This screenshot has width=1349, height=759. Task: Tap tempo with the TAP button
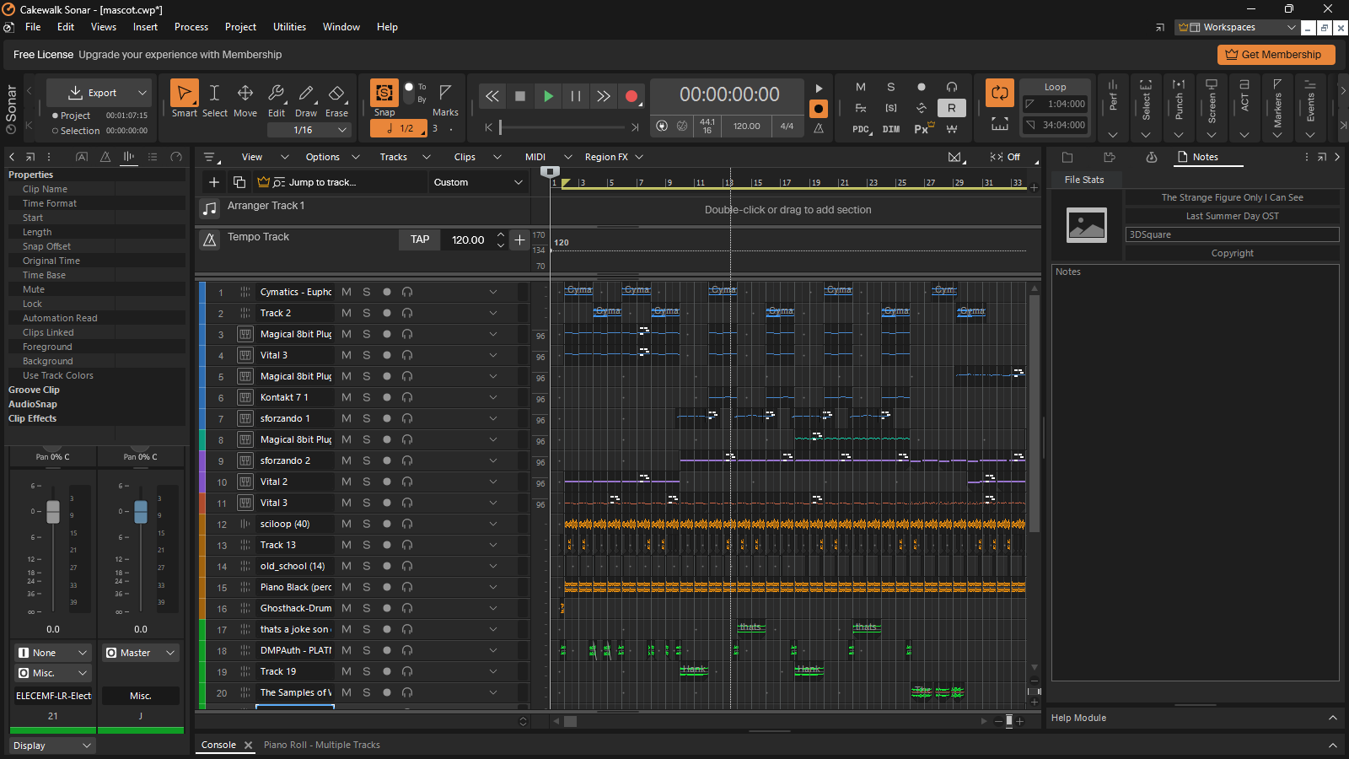420,240
